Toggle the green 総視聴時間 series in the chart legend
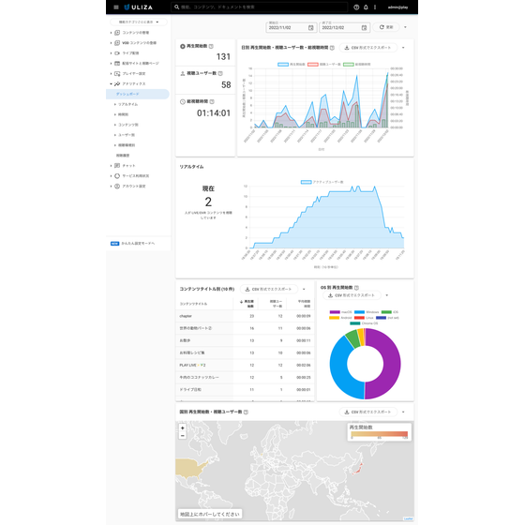 356,65
